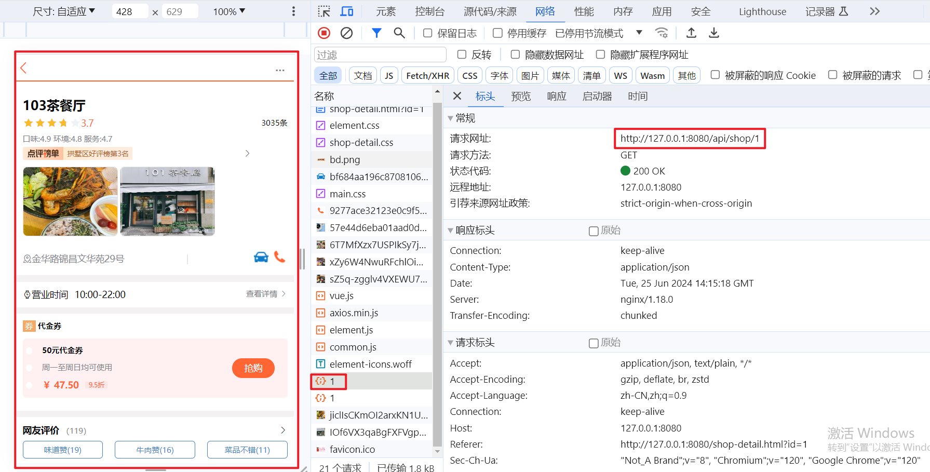Click the 抢购 purchase button

253,368
